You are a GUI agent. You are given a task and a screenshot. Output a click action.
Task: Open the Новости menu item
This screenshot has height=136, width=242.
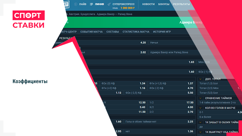click(148, 4)
